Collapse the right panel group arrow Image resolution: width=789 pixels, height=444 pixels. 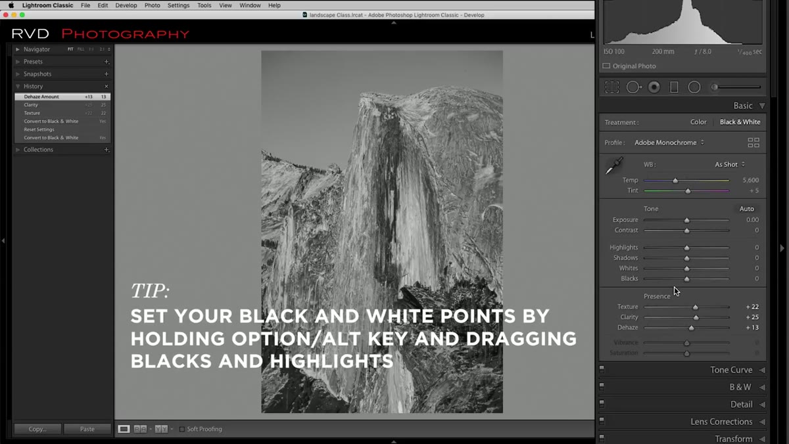point(782,248)
